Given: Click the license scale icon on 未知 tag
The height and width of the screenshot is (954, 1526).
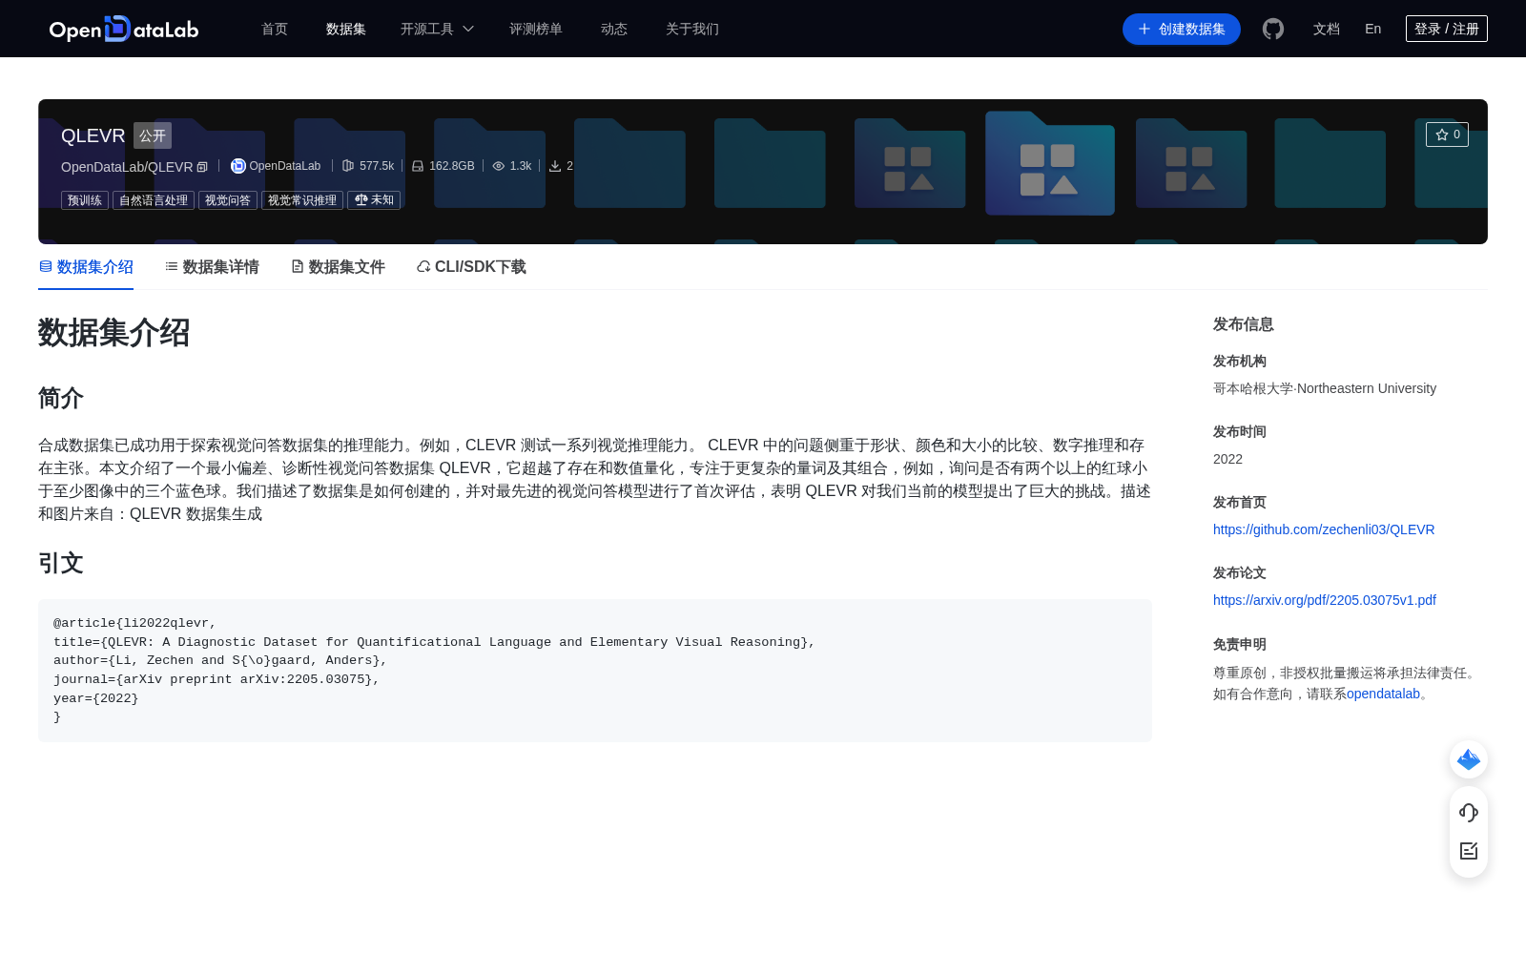Looking at the screenshot, I should 361,200.
